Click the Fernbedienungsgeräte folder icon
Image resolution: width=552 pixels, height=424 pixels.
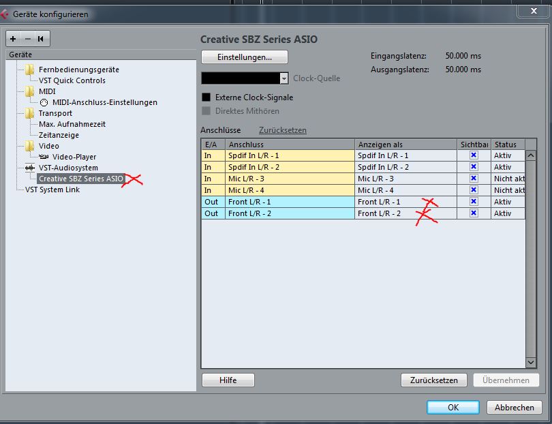click(x=29, y=70)
